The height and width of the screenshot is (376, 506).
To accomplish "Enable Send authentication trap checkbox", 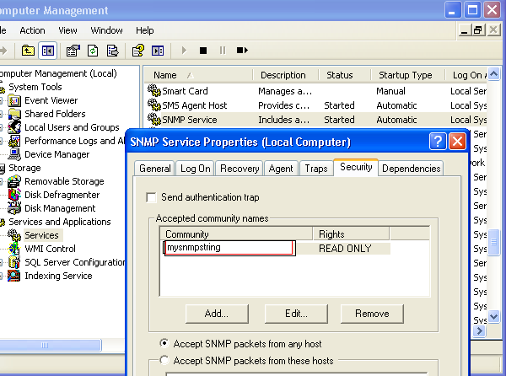I will (x=151, y=197).
